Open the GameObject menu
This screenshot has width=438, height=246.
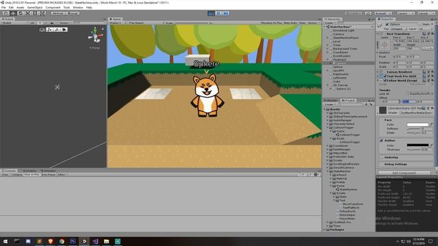click(x=35, y=8)
